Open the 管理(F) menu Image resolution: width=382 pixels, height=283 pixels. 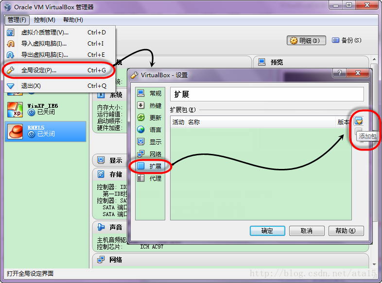(17, 20)
